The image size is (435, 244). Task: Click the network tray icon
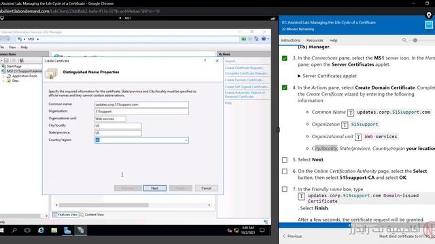point(236,230)
